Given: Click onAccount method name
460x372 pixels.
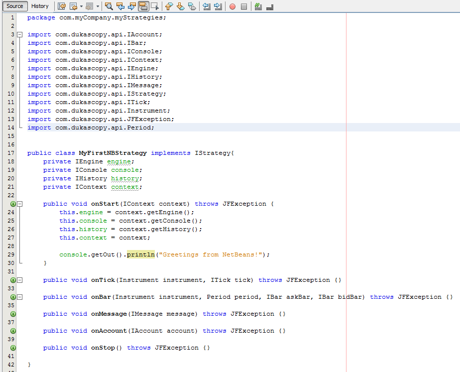Looking at the screenshot, I should 109,331.
